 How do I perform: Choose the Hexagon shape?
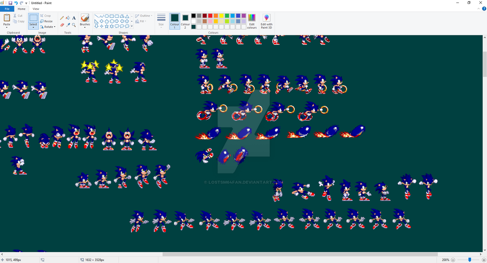[x=112, y=21]
